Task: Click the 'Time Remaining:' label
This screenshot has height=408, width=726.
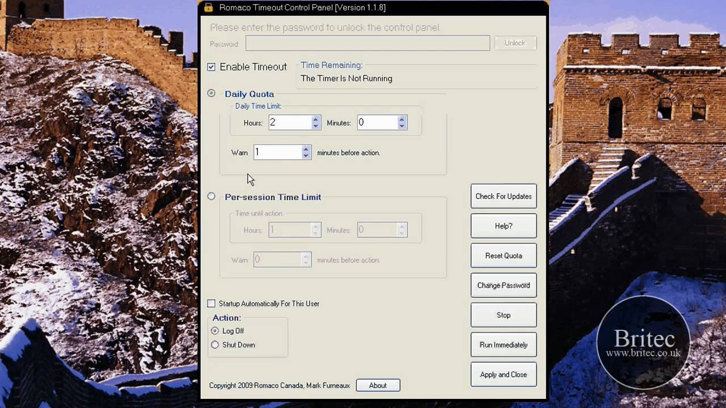Action: (x=332, y=65)
